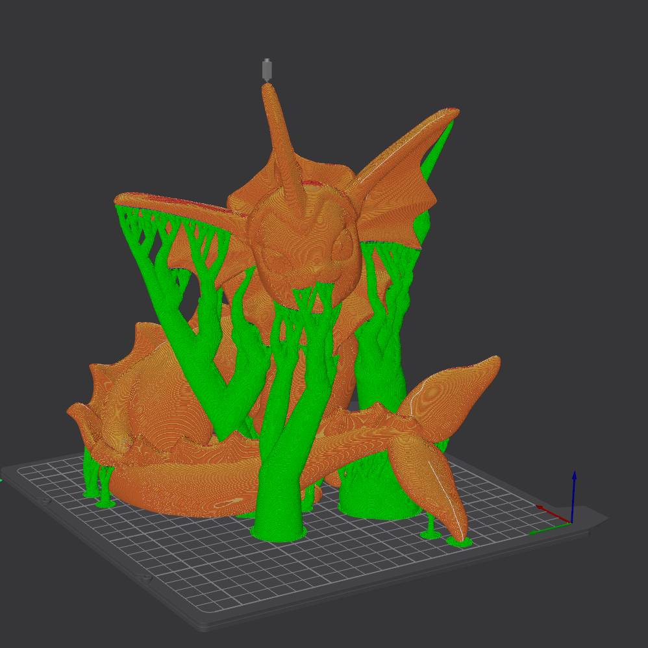Click the red X-axis arrow at the origin
The height and width of the screenshot is (648, 648).
click(553, 514)
